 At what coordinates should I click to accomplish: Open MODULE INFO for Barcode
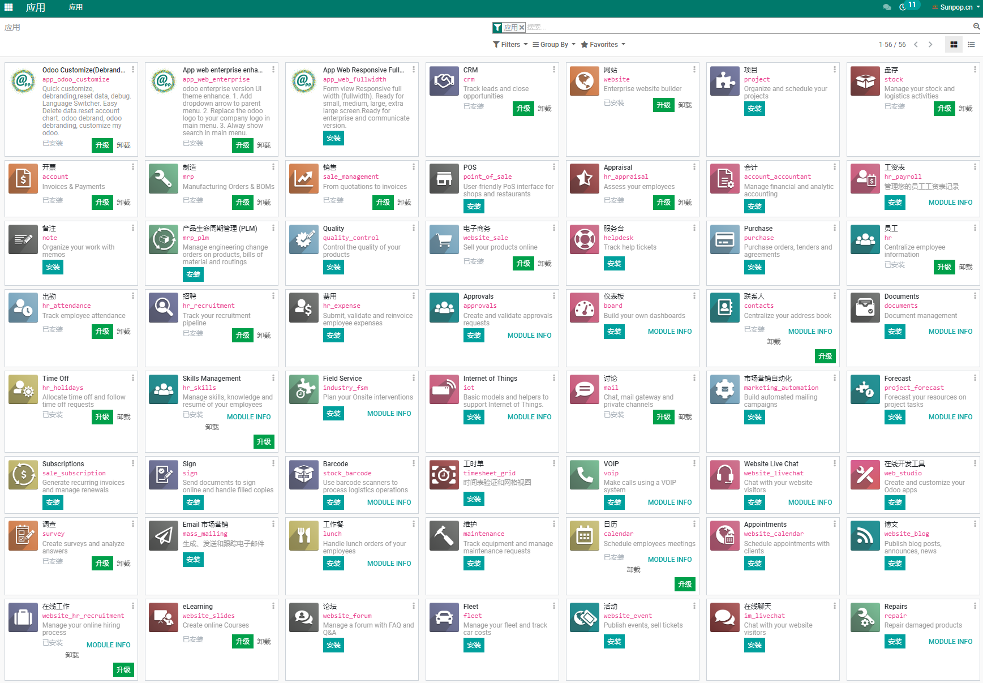389,502
